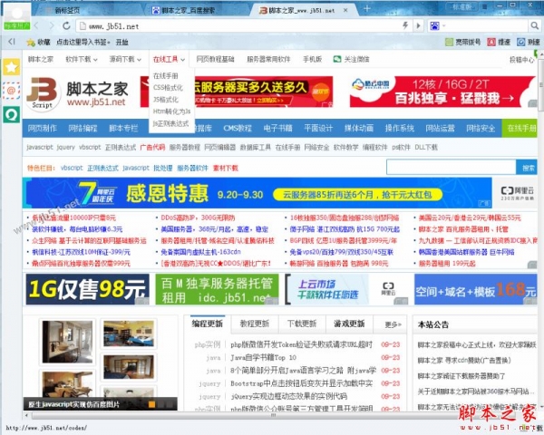This screenshot has width=544, height=435.
Task: Open the 感恩特惠 Aliyun banner
Action: pos(257,193)
